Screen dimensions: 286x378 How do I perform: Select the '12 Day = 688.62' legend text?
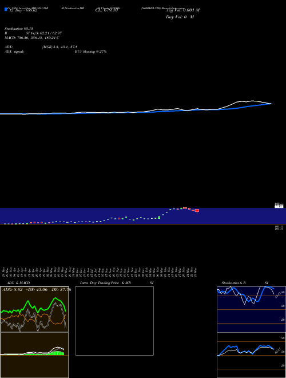tap(23, 11)
